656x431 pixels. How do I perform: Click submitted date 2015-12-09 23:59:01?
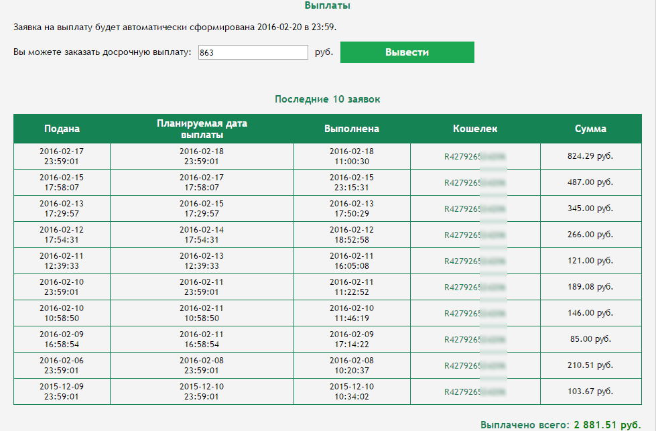(62, 391)
